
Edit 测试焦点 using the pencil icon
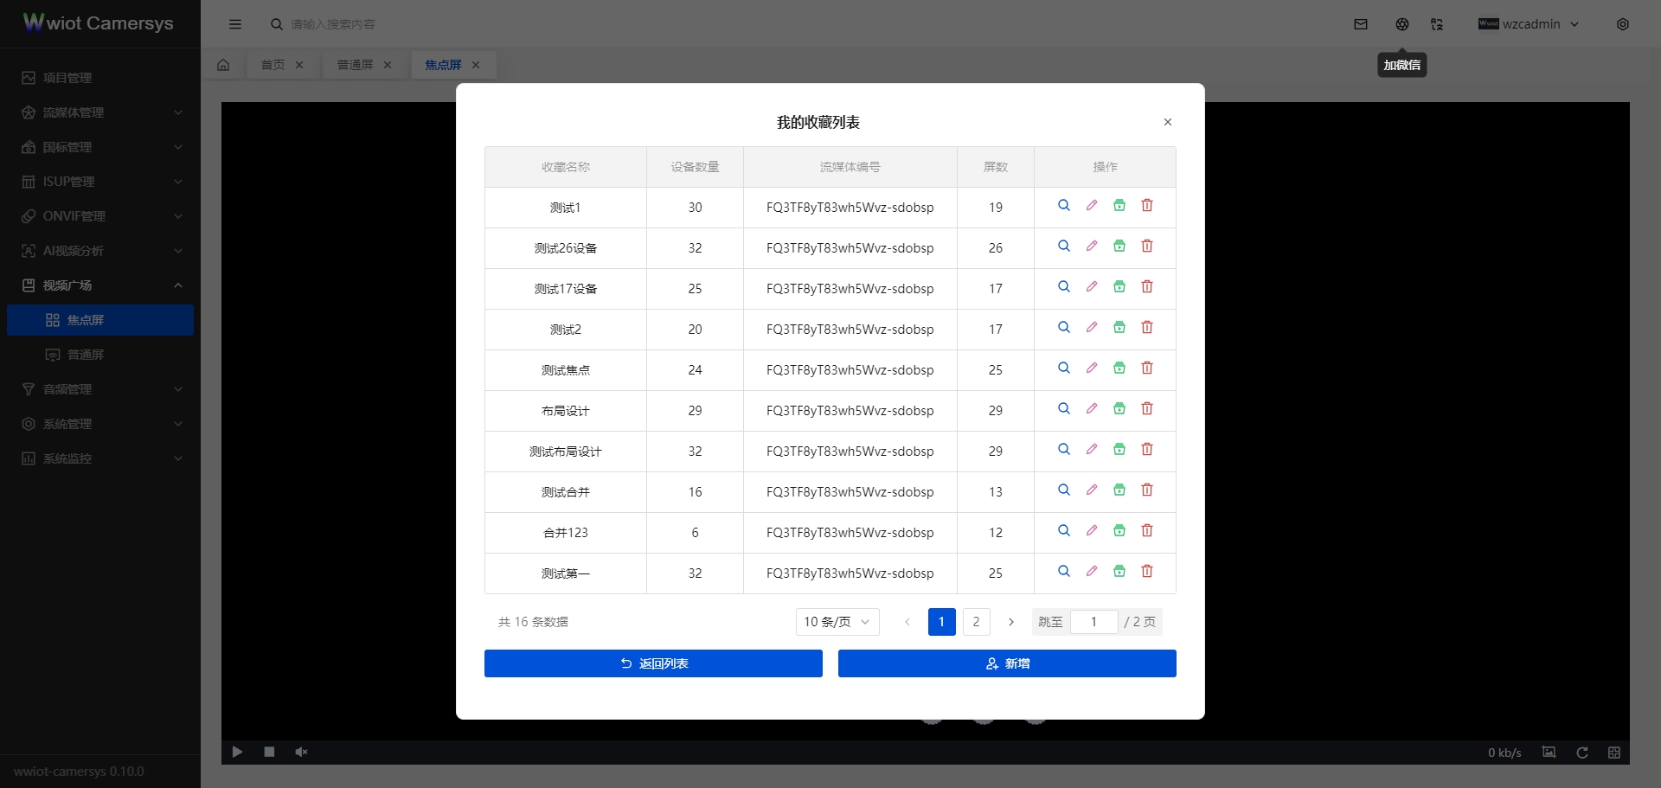pos(1092,368)
